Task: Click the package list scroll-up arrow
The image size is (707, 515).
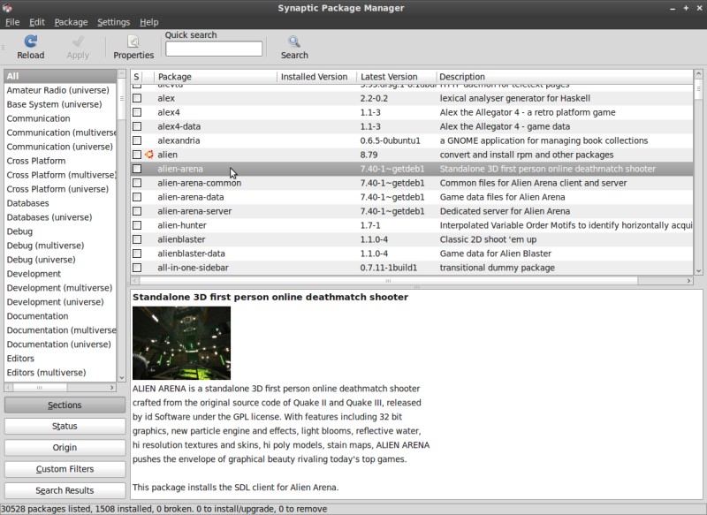Action: pos(698,73)
